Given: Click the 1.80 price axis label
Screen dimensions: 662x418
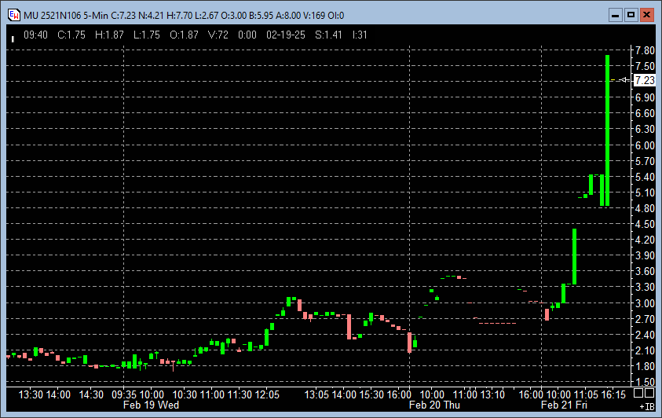Looking at the screenshot, I should 645,366.
